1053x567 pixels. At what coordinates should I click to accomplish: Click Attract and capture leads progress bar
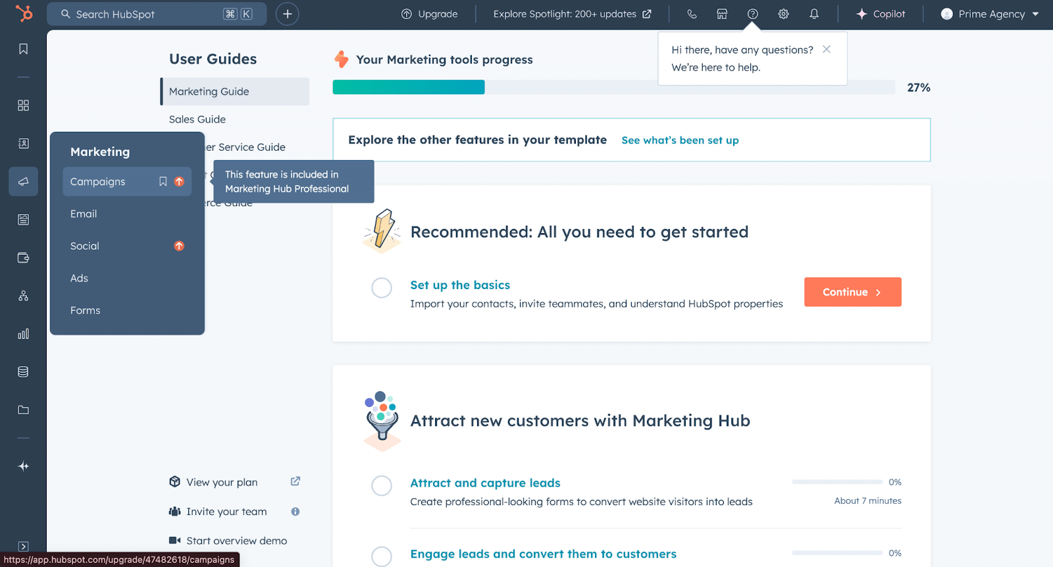(x=837, y=482)
